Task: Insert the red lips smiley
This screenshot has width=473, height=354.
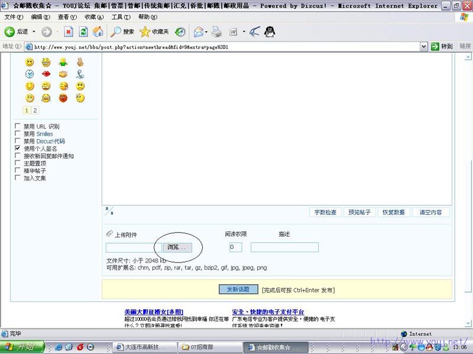Action: (x=46, y=74)
